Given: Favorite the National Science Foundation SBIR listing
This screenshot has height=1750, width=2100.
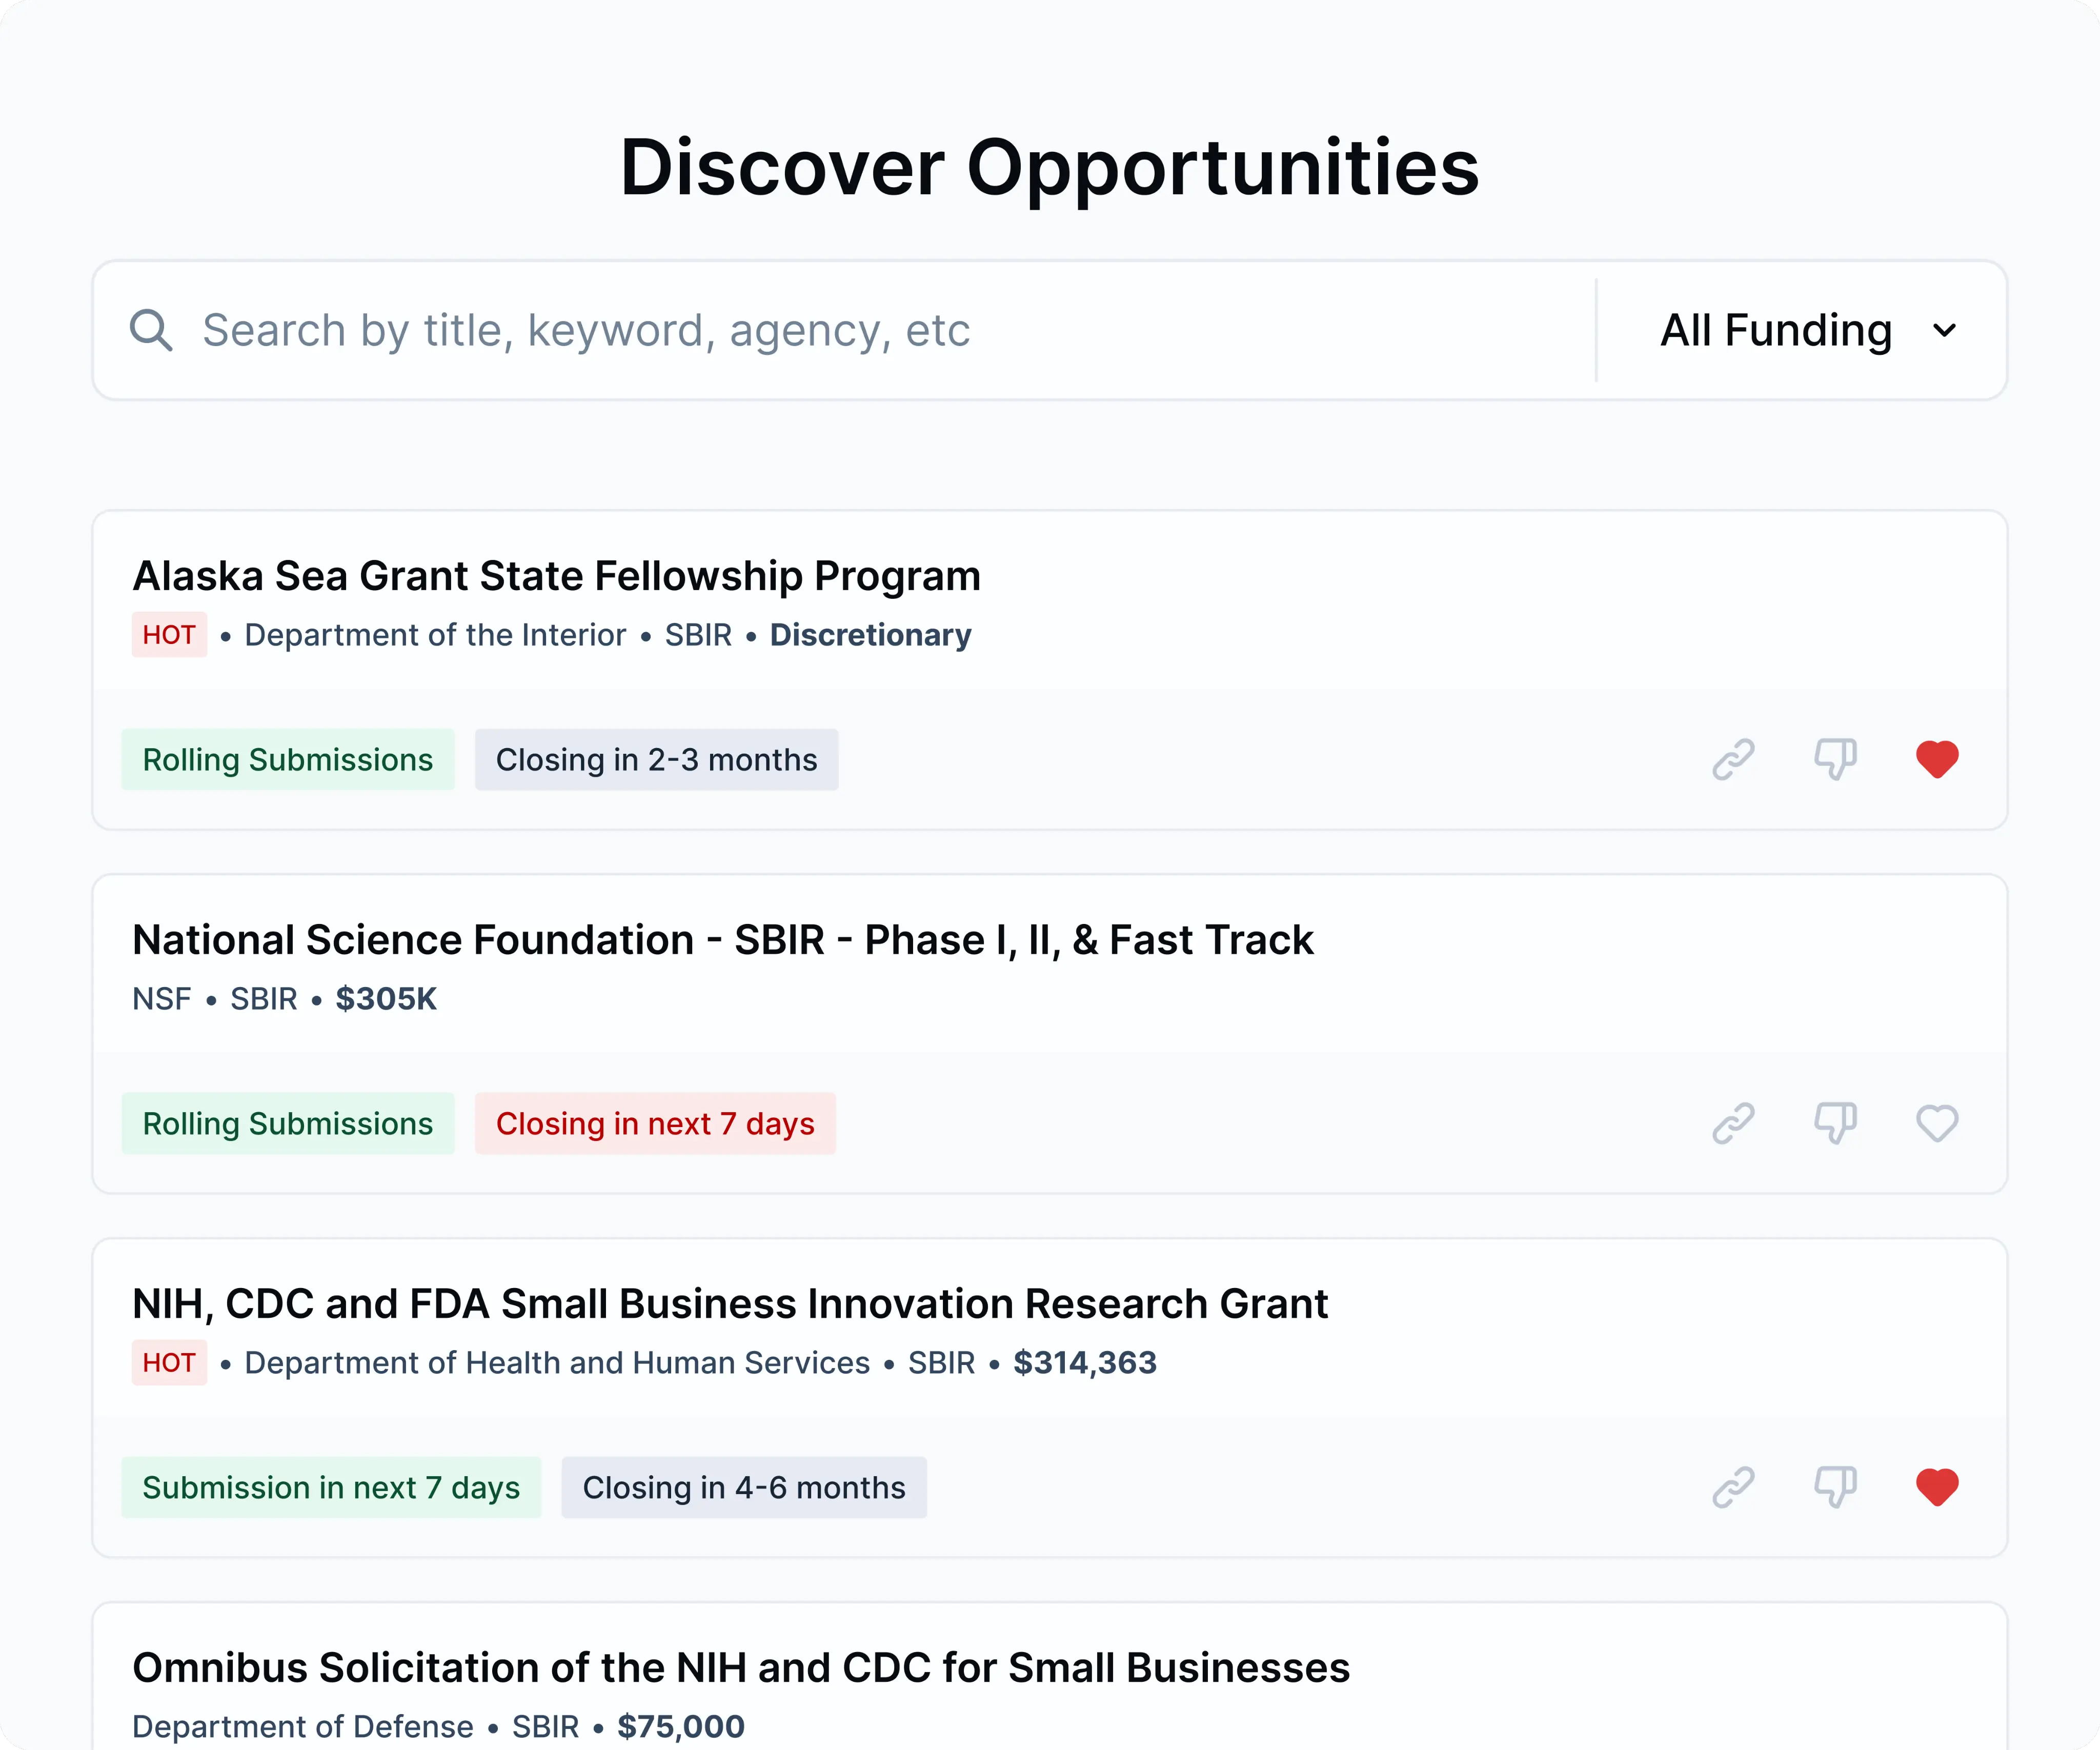Looking at the screenshot, I should coord(1937,1123).
